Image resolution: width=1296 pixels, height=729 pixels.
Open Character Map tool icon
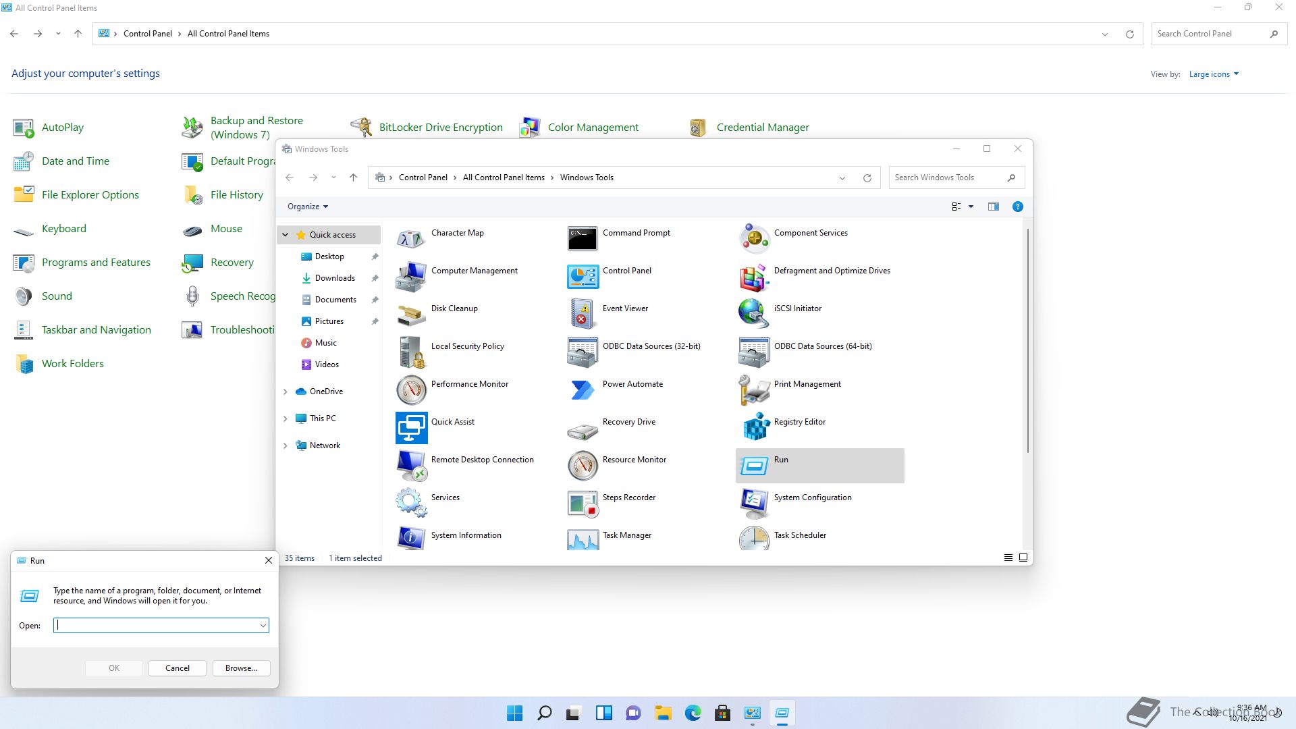411,238
